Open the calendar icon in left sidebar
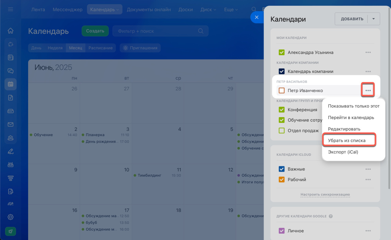The height and width of the screenshot is (240, 391). pos(10,84)
